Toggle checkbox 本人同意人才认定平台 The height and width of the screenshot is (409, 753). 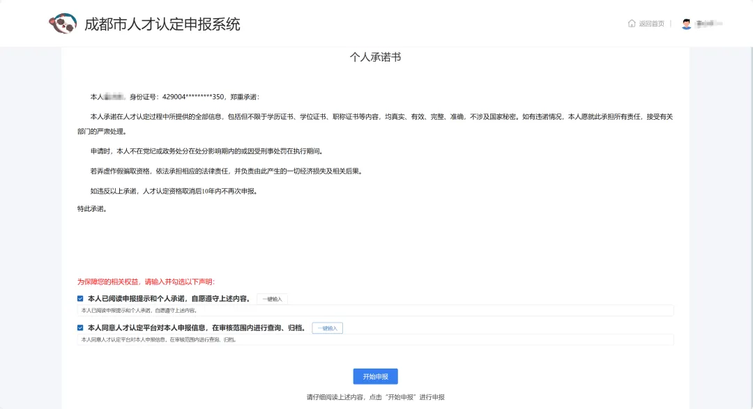point(80,328)
